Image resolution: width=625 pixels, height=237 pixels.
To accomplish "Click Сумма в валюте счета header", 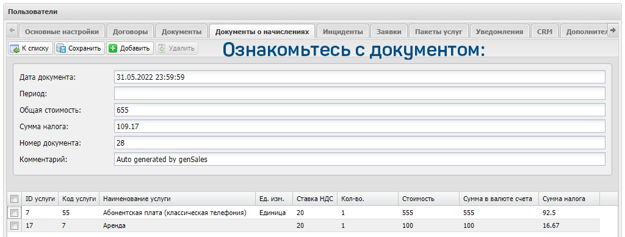I will tap(499, 199).
